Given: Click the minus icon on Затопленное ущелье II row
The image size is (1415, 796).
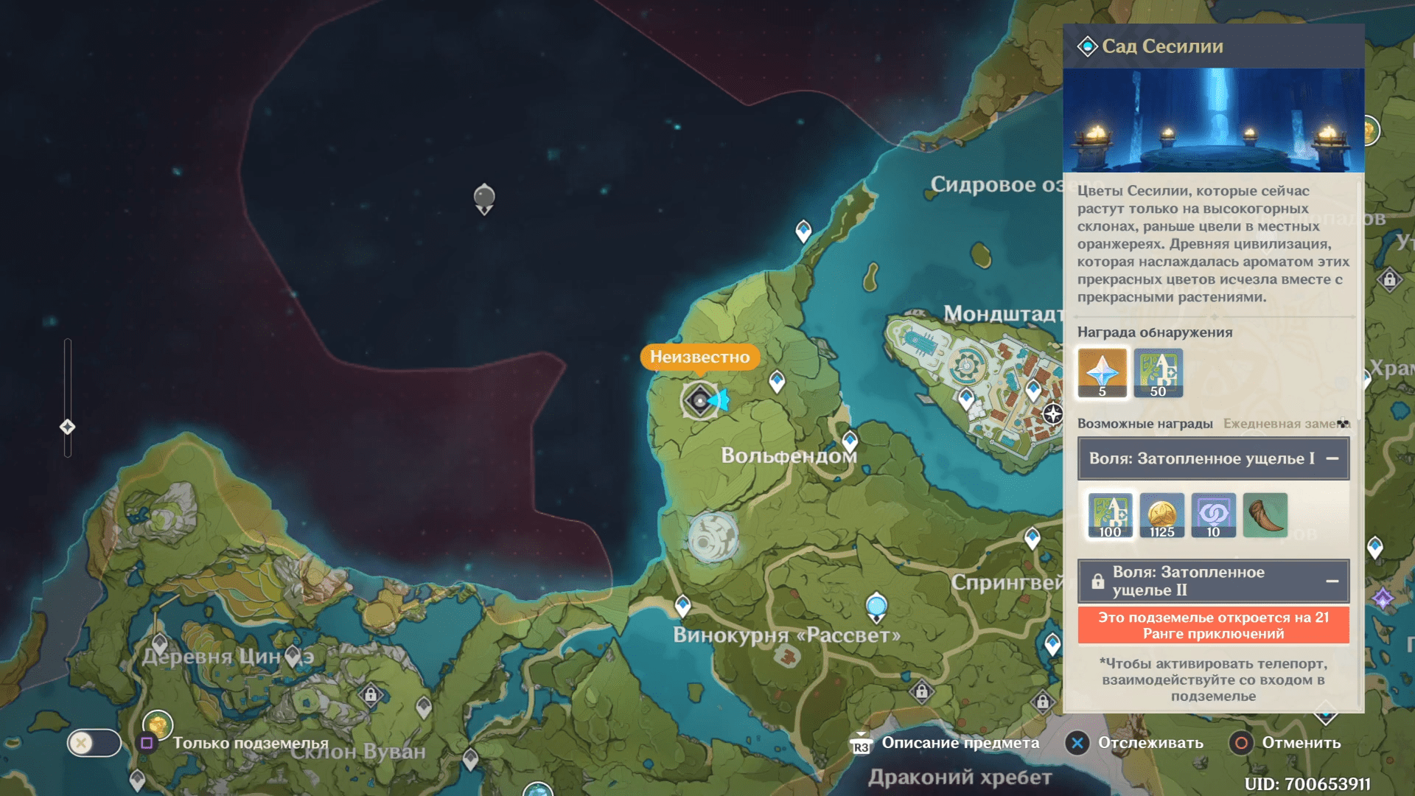Looking at the screenshot, I should (x=1332, y=581).
